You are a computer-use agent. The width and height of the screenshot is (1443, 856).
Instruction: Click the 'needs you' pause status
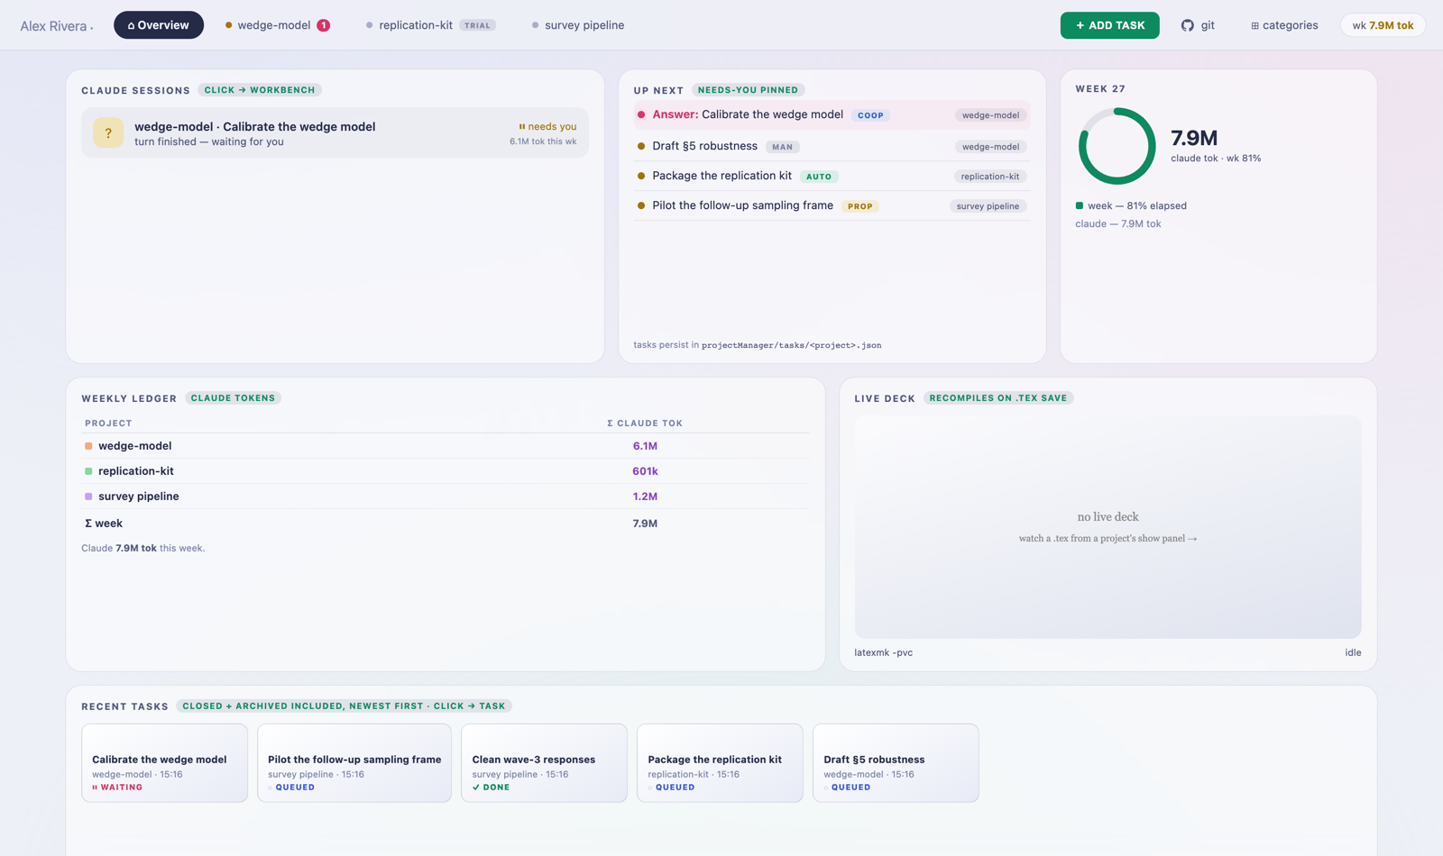pos(547,127)
